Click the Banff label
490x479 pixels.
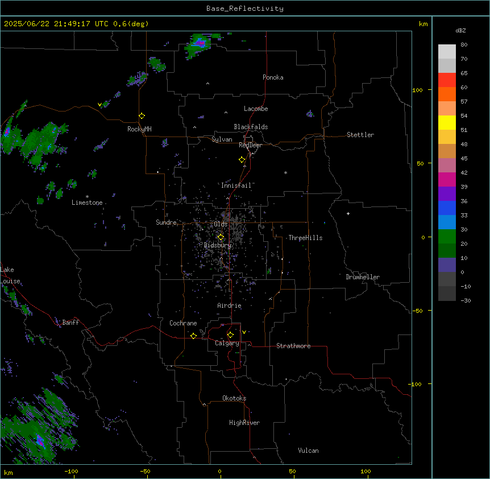[70, 323]
